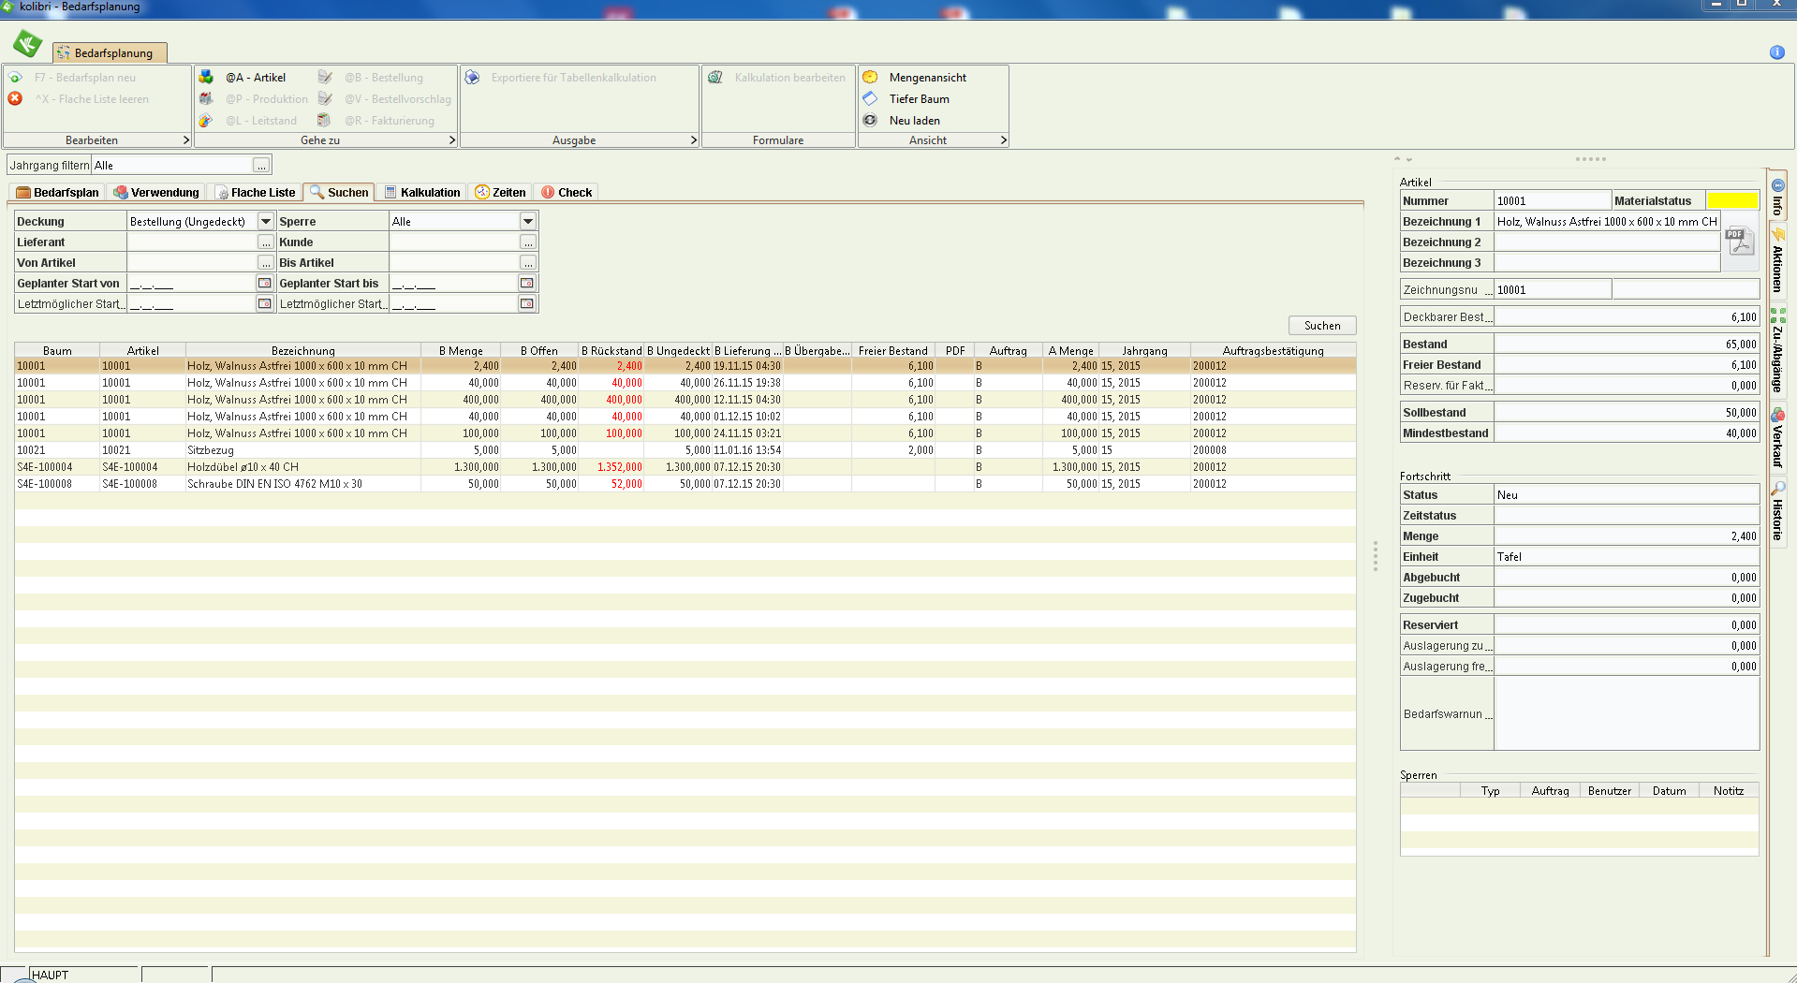1797x983 pixels.
Task: Open the Info side tab
Action: click(1777, 197)
